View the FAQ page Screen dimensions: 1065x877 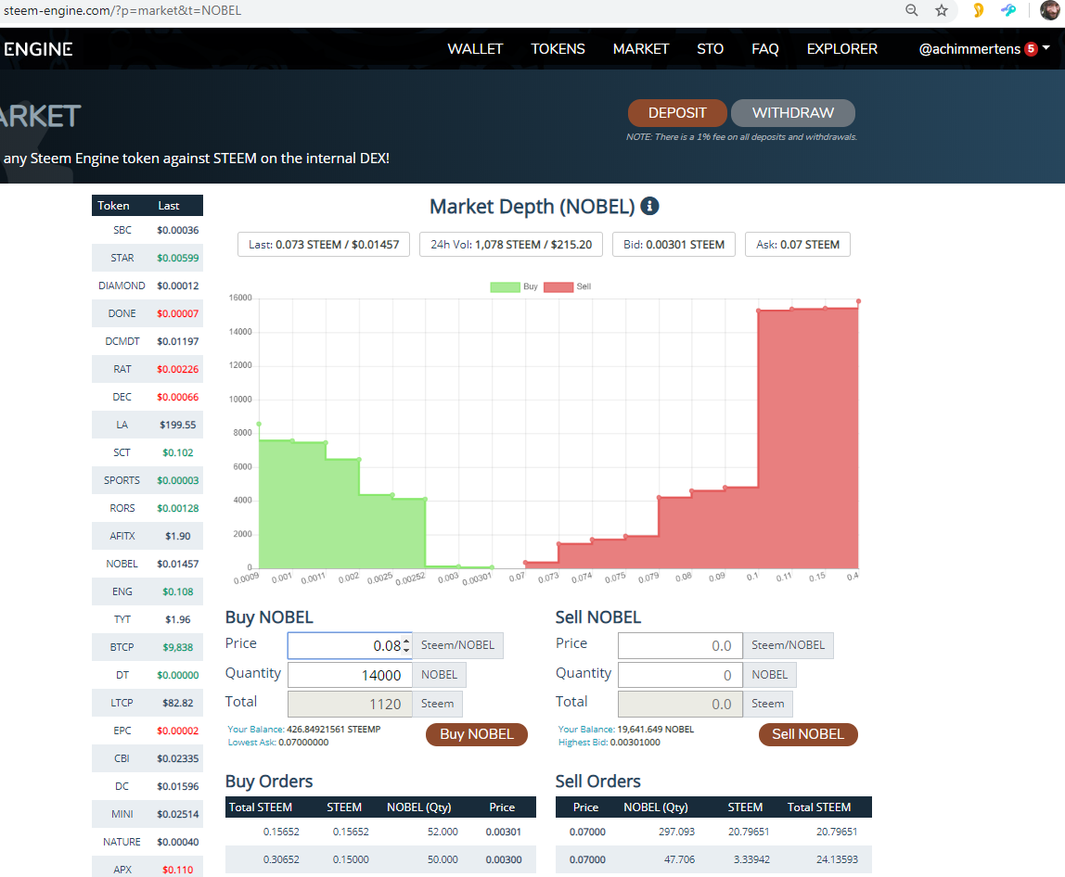(764, 49)
